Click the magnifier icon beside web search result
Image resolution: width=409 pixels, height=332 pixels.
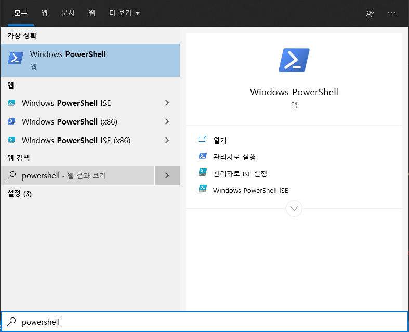[x=11, y=175]
